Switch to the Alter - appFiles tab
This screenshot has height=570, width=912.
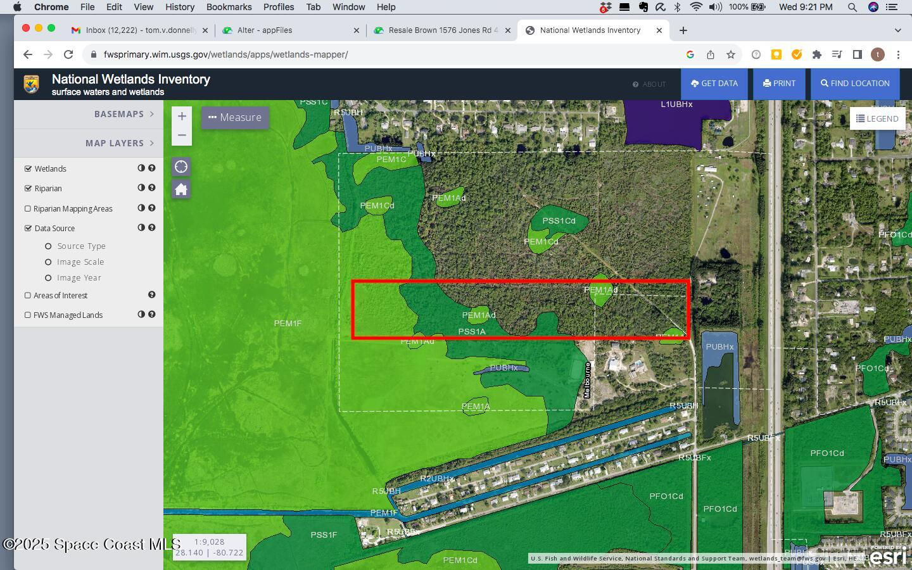pos(290,30)
